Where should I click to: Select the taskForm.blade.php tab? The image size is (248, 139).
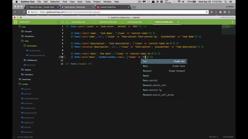[x=164, y=22]
